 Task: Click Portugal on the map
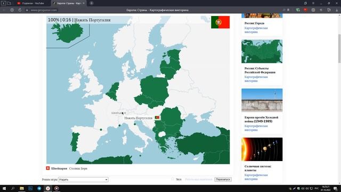click(75, 141)
